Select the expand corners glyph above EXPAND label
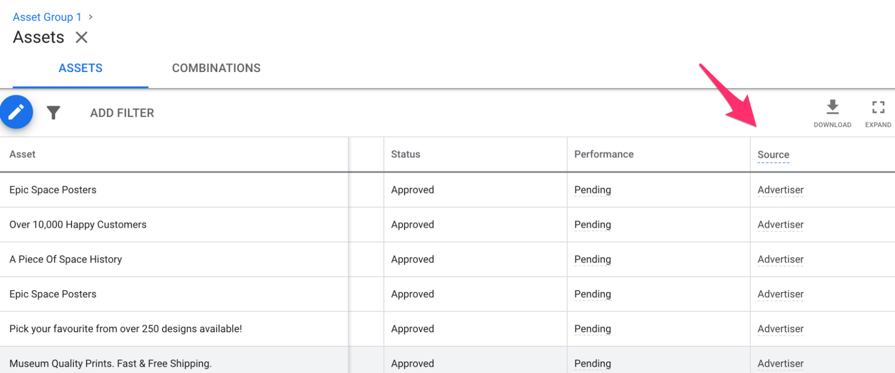 (x=877, y=106)
